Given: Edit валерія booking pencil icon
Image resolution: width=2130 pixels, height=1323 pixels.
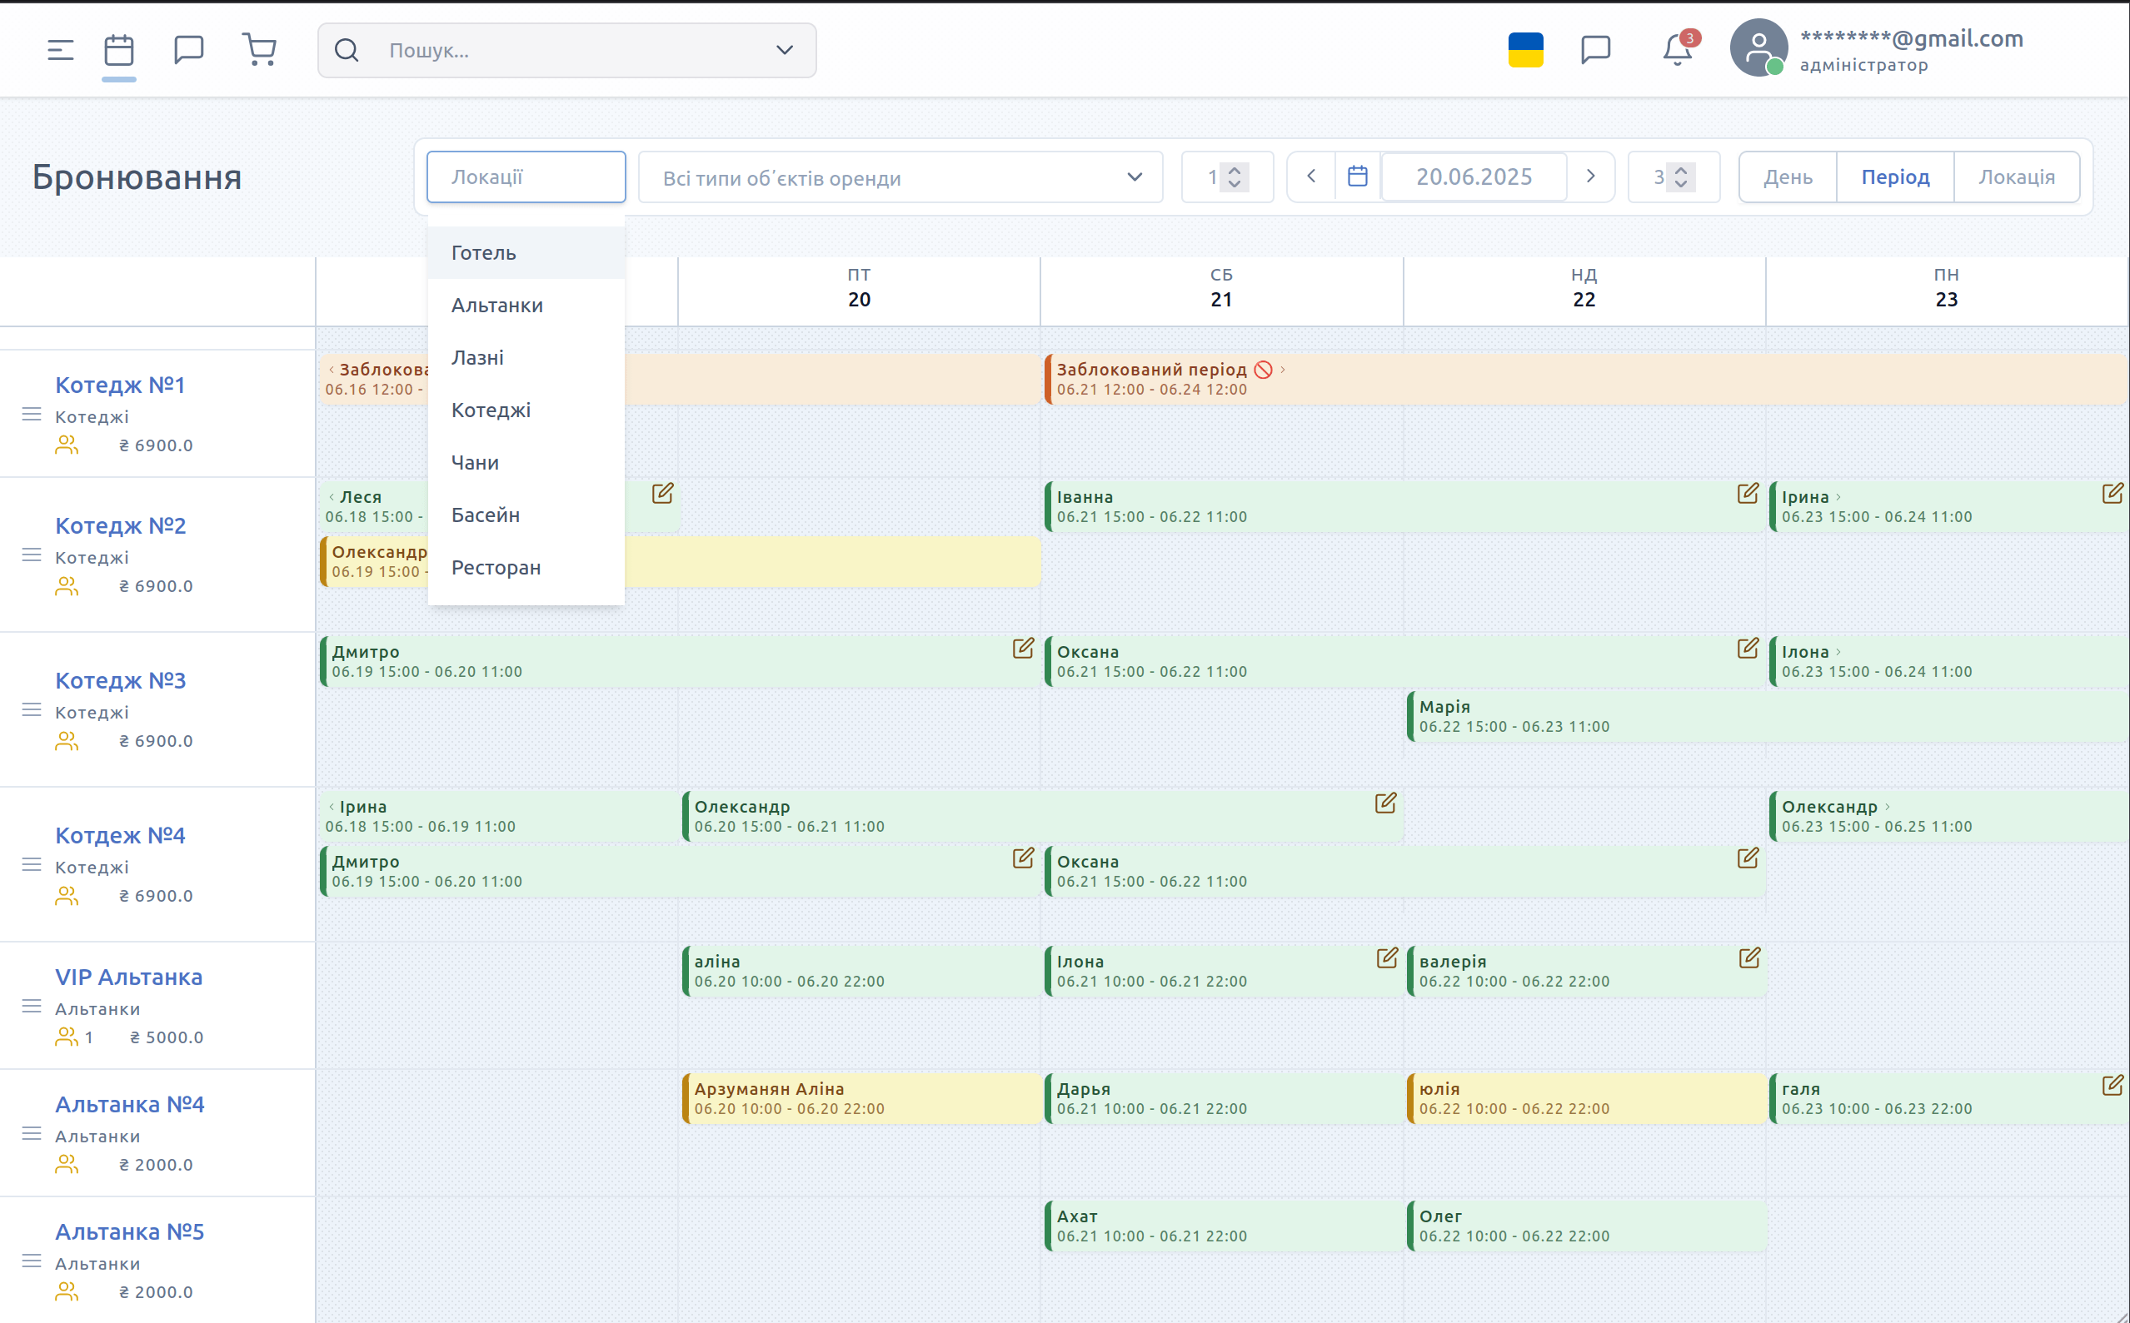Looking at the screenshot, I should [x=1749, y=958].
